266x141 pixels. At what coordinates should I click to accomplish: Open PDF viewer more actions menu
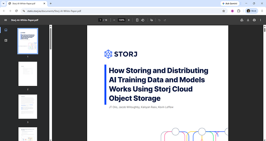point(260,20)
